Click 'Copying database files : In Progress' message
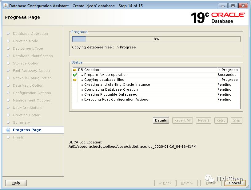Viewport: 251px width, 190px height. [104, 47]
